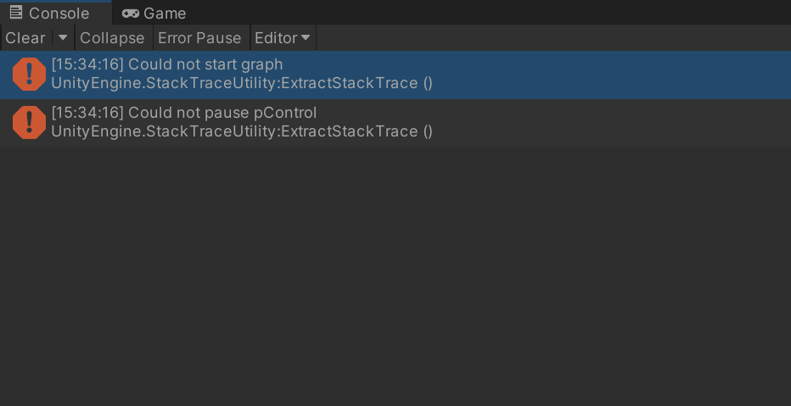Toggle Collapse for duplicate messages
The height and width of the screenshot is (406, 791).
pyautogui.click(x=113, y=38)
